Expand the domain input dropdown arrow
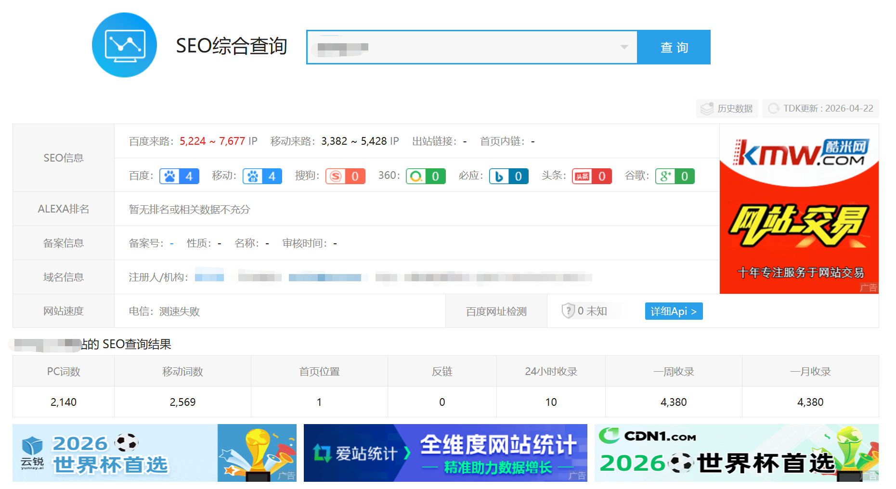Image resolution: width=896 pixels, height=489 pixels. tap(624, 47)
